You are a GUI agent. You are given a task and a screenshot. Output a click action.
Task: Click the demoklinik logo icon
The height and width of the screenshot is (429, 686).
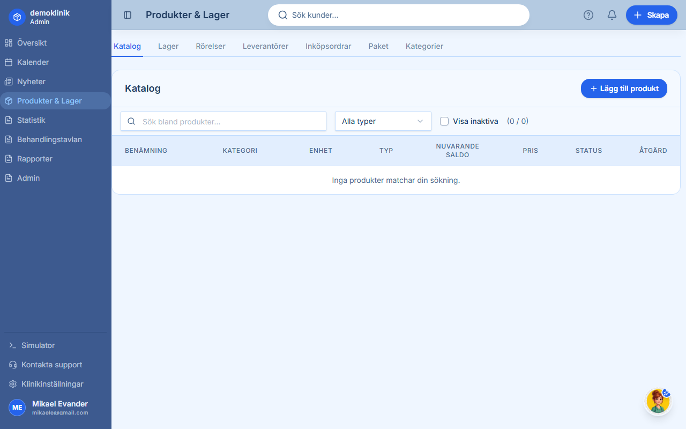click(17, 17)
